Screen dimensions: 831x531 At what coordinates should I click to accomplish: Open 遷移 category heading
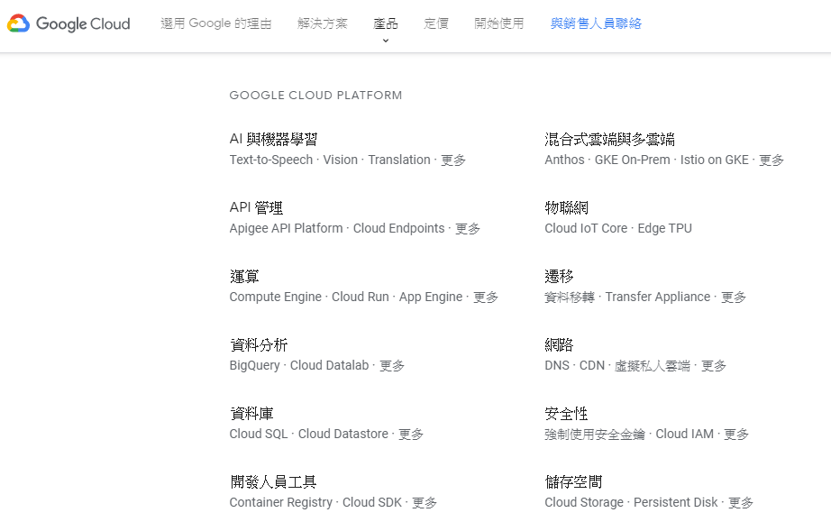pyautogui.click(x=559, y=276)
